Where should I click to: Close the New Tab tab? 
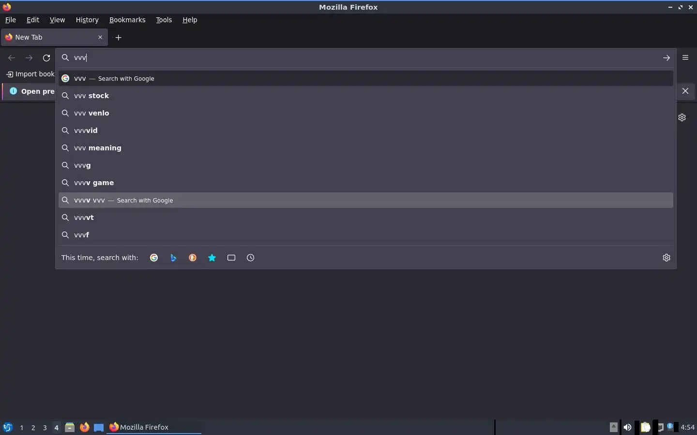click(100, 37)
